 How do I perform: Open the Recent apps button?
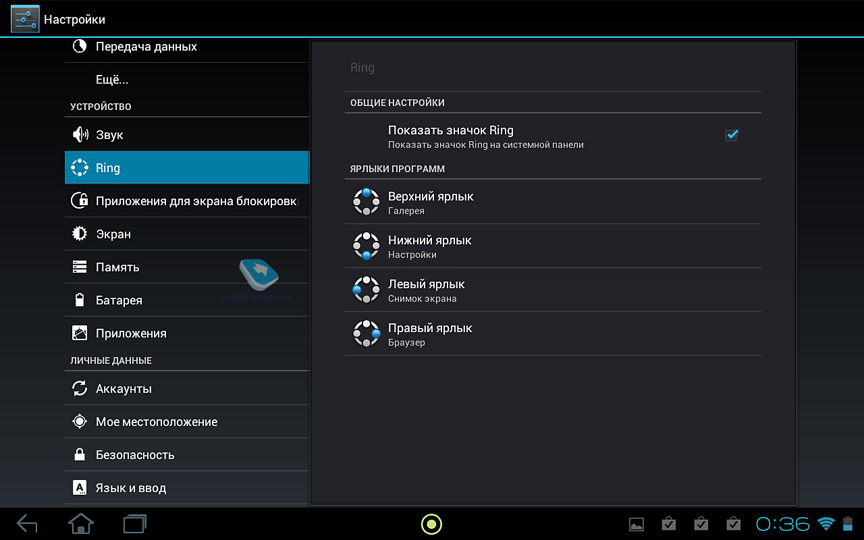pyautogui.click(x=135, y=524)
